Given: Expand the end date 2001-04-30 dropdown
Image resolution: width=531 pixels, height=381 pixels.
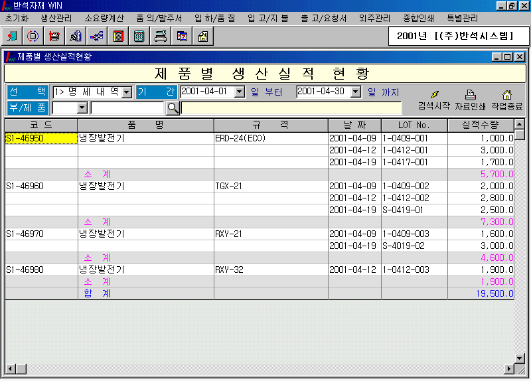Looking at the screenshot, I should pos(355,92).
